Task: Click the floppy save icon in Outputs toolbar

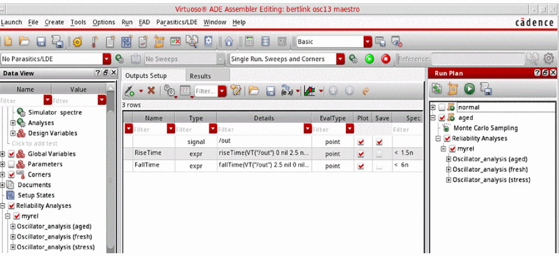Action: [270, 91]
